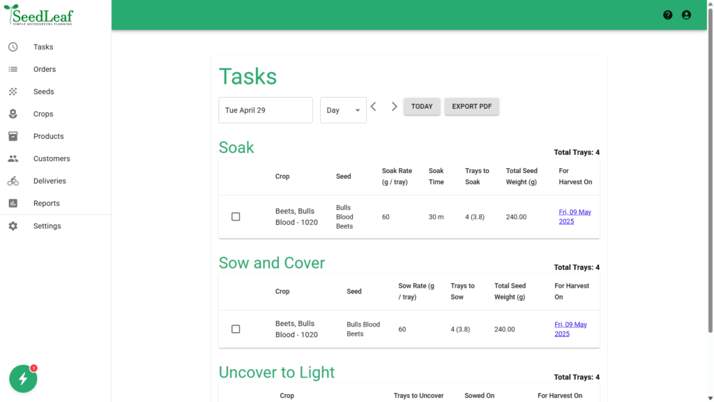Go to previous day with left chevron

point(374,107)
